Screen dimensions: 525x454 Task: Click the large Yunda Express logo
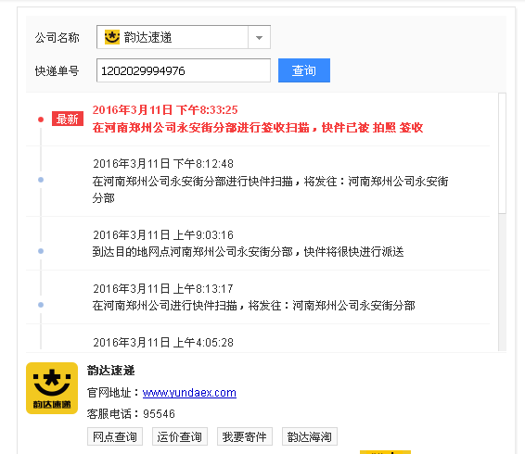tap(52, 388)
